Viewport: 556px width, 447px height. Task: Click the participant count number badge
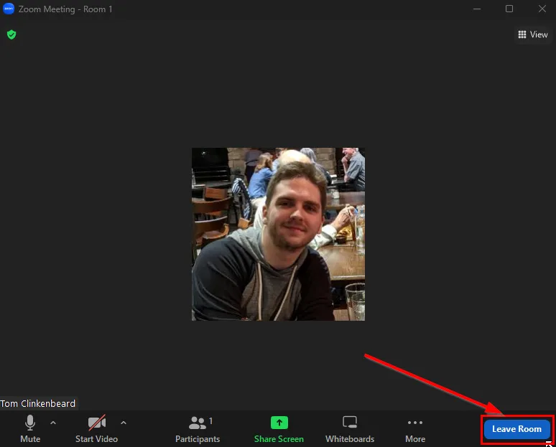(x=210, y=421)
